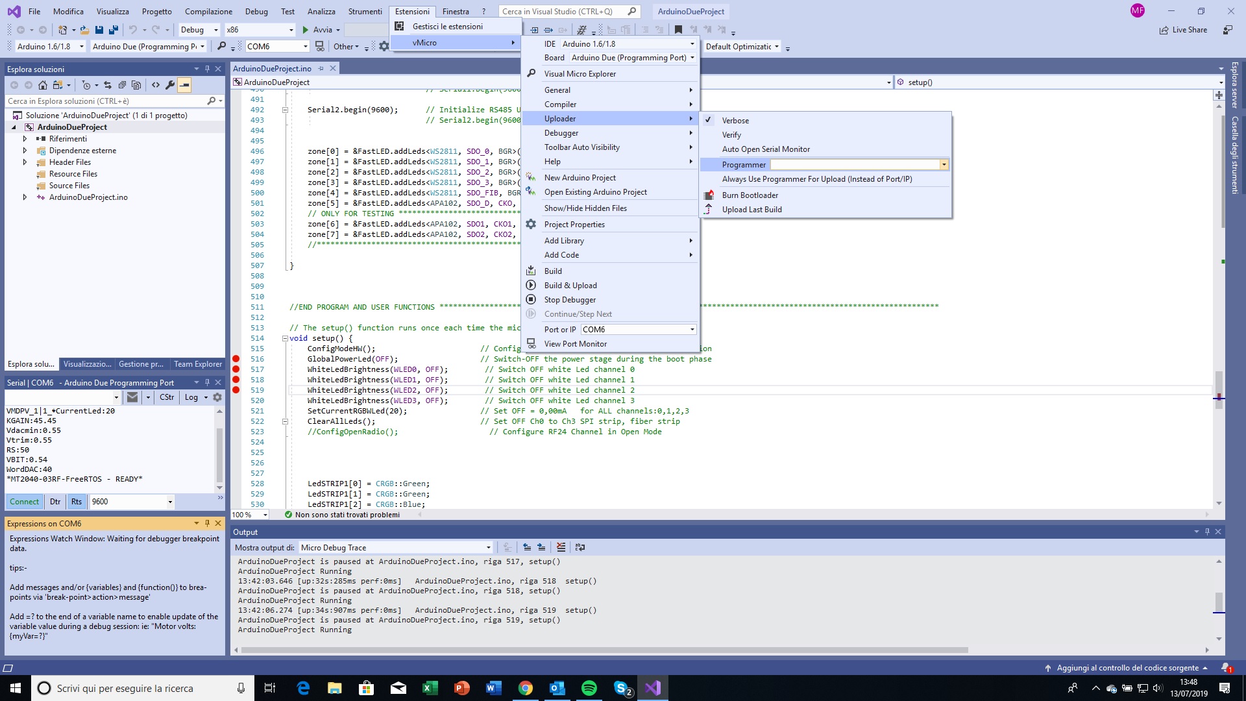This screenshot has width=1246, height=701.
Task: Click the view code icon in Esplora soluzioni
Action: coord(156,85)
